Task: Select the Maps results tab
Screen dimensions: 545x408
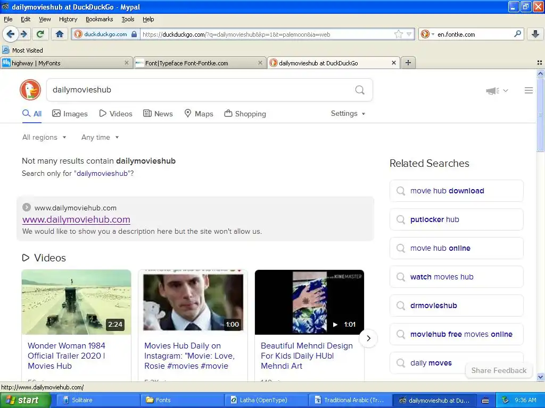Action: pyautogui.click(x=199, y=114)
